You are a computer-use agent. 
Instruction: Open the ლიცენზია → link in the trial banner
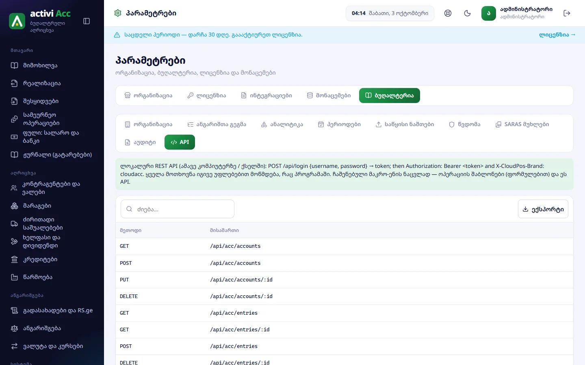coord(557,35)
